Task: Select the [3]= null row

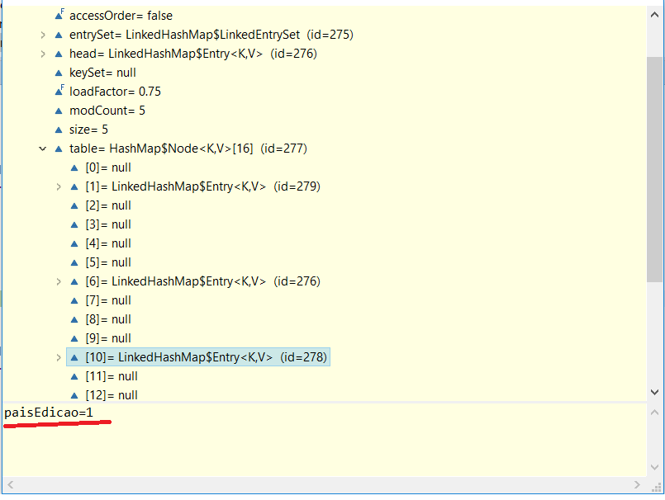Action: pos(108,224)
